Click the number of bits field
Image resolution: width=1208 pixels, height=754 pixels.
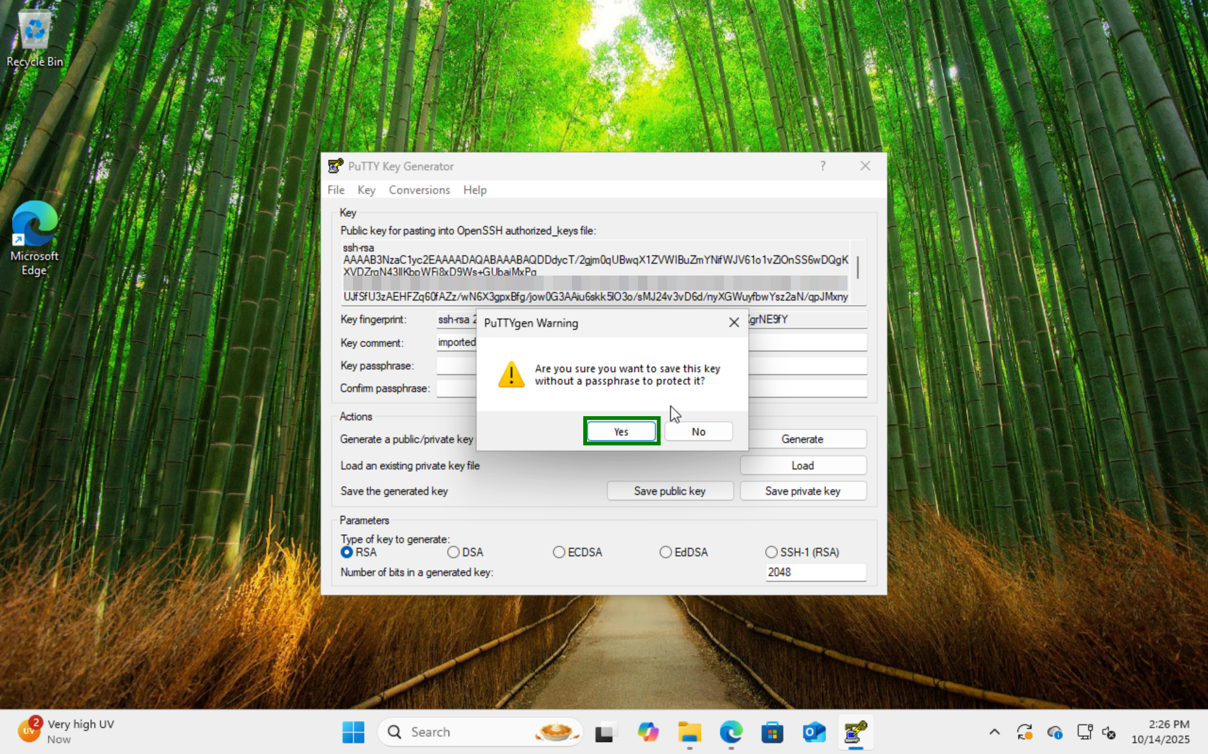(815, 572)
